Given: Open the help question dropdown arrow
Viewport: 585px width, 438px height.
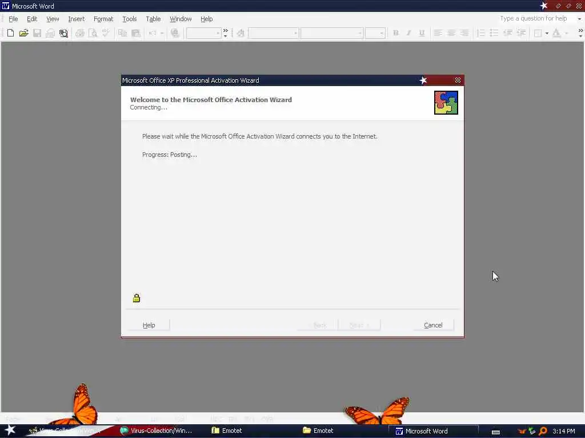Looking at the screenshot, I should pos(579,19).
